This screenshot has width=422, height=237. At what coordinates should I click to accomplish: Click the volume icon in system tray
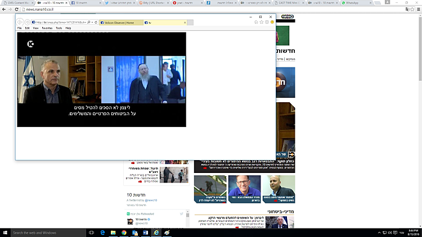click(x=390, y=233)
